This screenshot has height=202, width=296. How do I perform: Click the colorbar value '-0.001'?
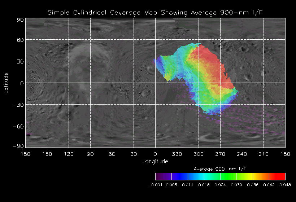coord(155,185)
